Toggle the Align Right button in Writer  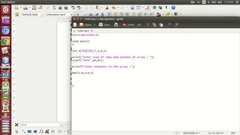[x=121, y=15]
